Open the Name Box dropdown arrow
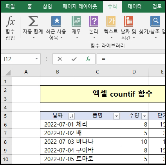166x165 pixels. (37, 59)
